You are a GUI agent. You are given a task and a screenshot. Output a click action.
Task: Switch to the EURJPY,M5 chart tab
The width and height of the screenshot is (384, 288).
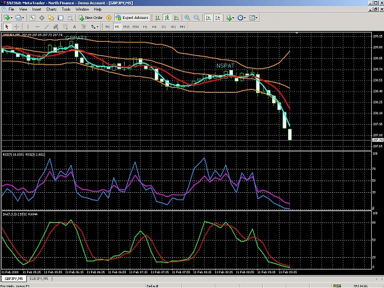pyautogui.click(x=39, y=279)
